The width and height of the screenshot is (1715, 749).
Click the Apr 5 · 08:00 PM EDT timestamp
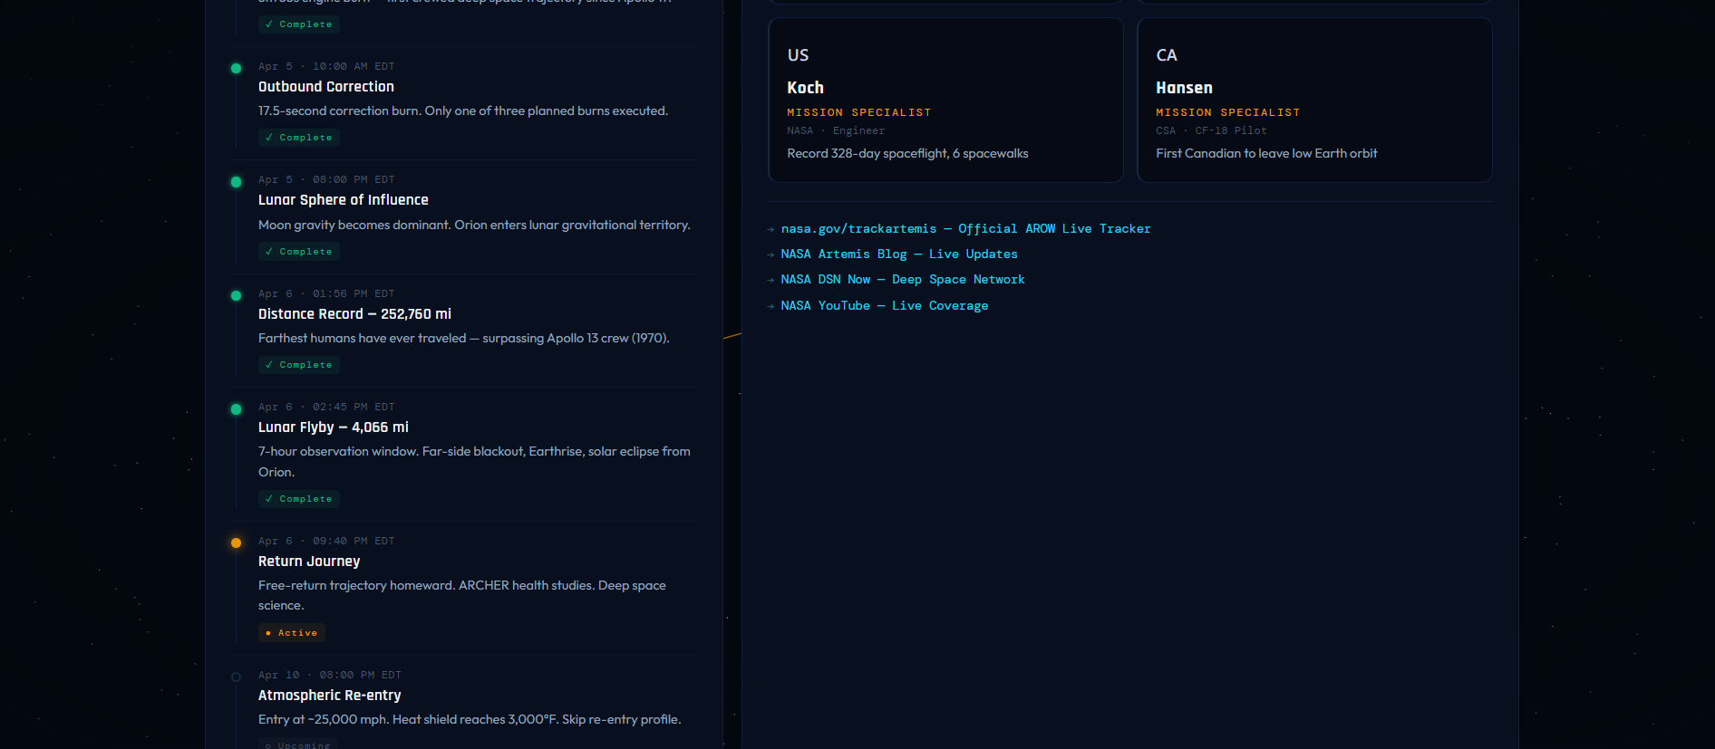click(326, 180)
